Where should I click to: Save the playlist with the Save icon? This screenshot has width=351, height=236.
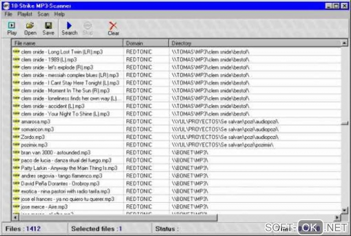49,29
